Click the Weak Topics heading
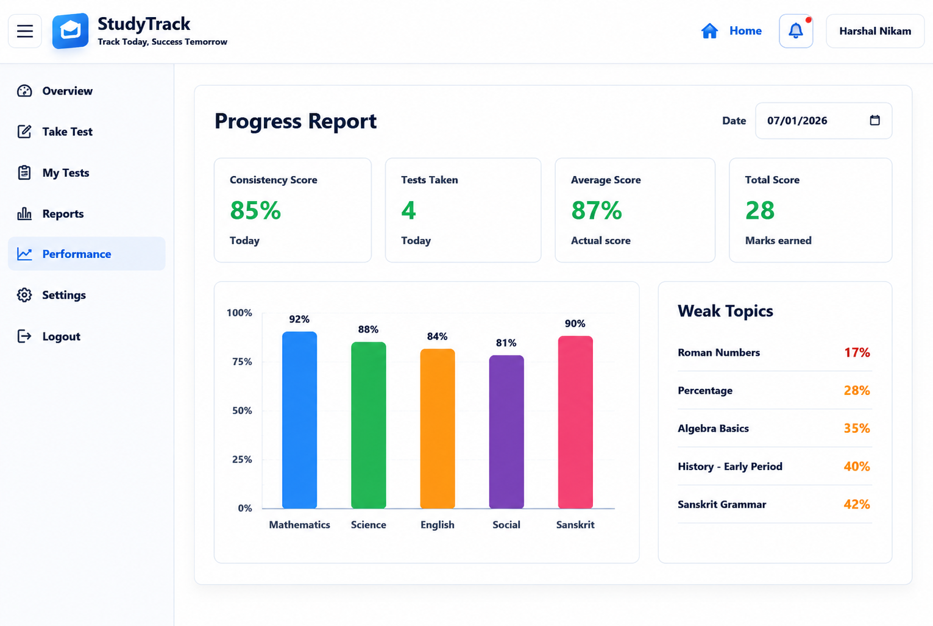This screenshot has height=626, width=933. pyautogui.click(x=725, y=311)
